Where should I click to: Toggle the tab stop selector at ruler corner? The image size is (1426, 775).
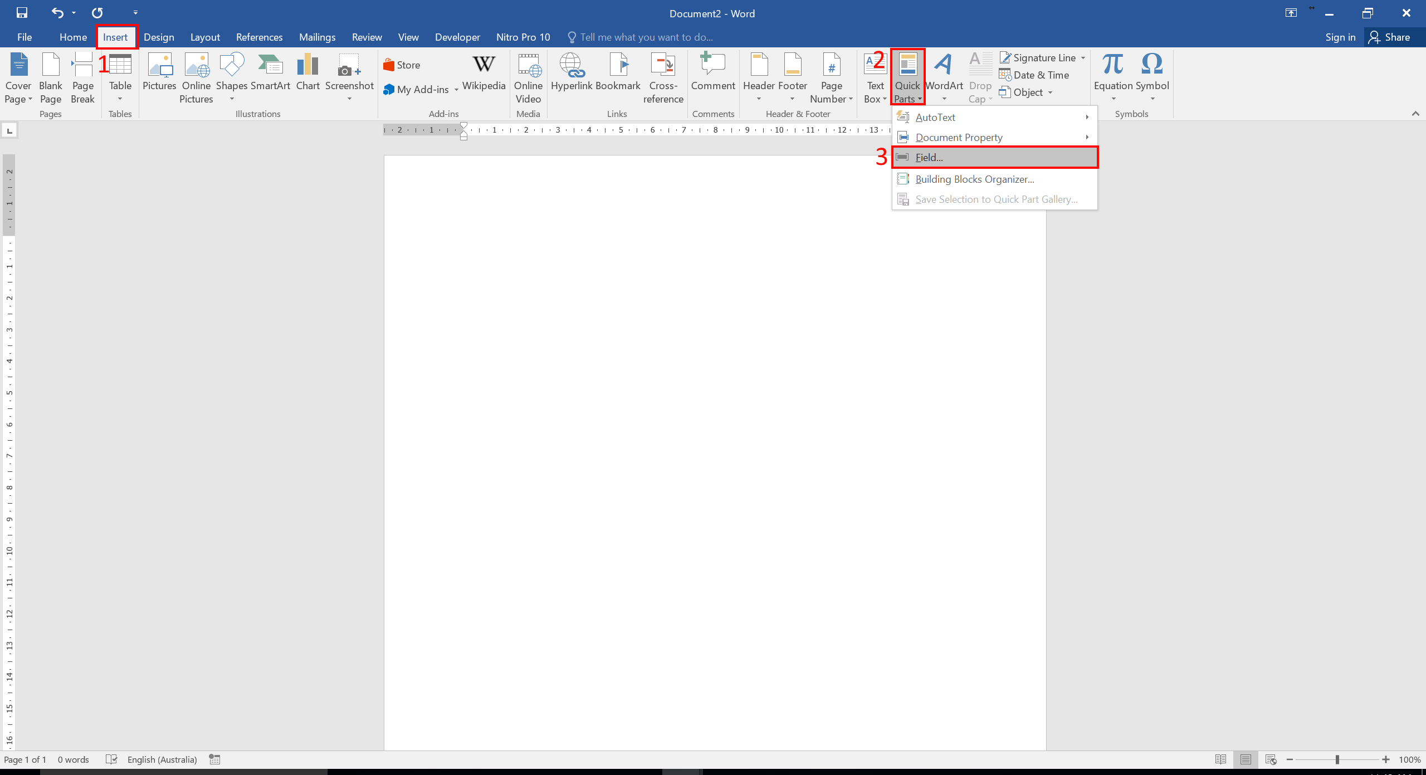[x=9, y=130]
